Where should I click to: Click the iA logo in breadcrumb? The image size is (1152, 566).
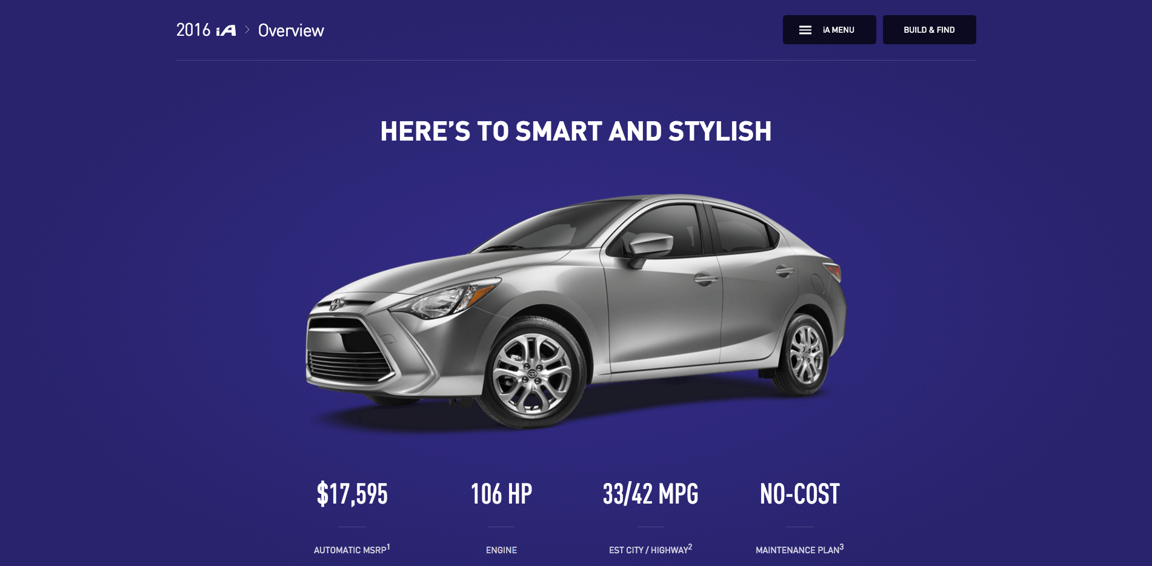click(226, 30)
